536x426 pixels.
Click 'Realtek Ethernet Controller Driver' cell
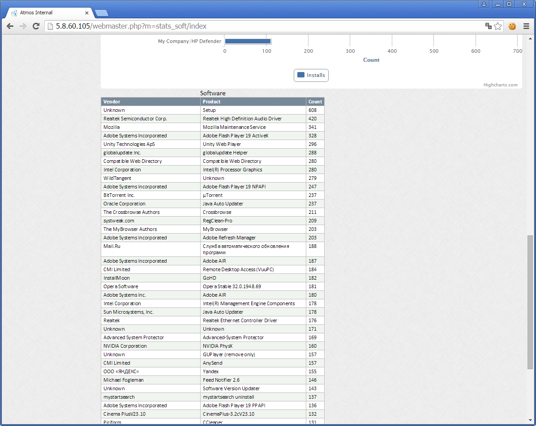253,320
